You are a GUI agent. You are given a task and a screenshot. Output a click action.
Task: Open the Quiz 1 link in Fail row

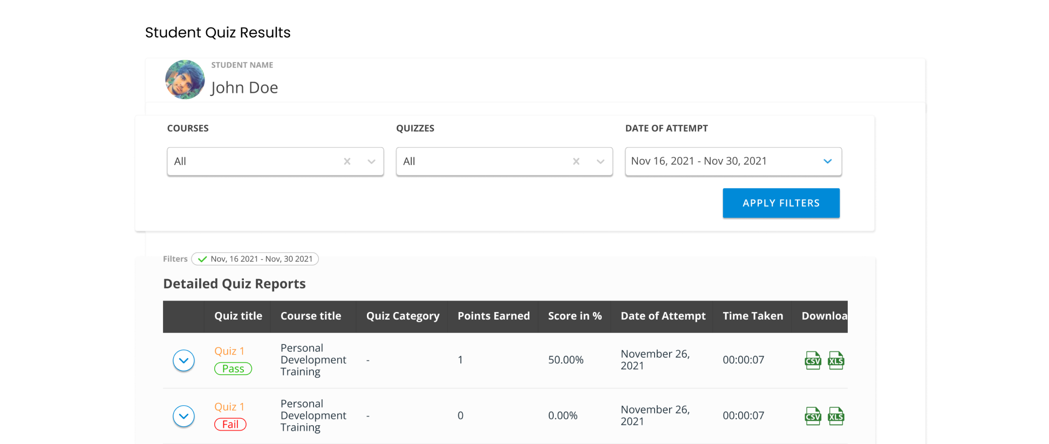tap(229, 407)
